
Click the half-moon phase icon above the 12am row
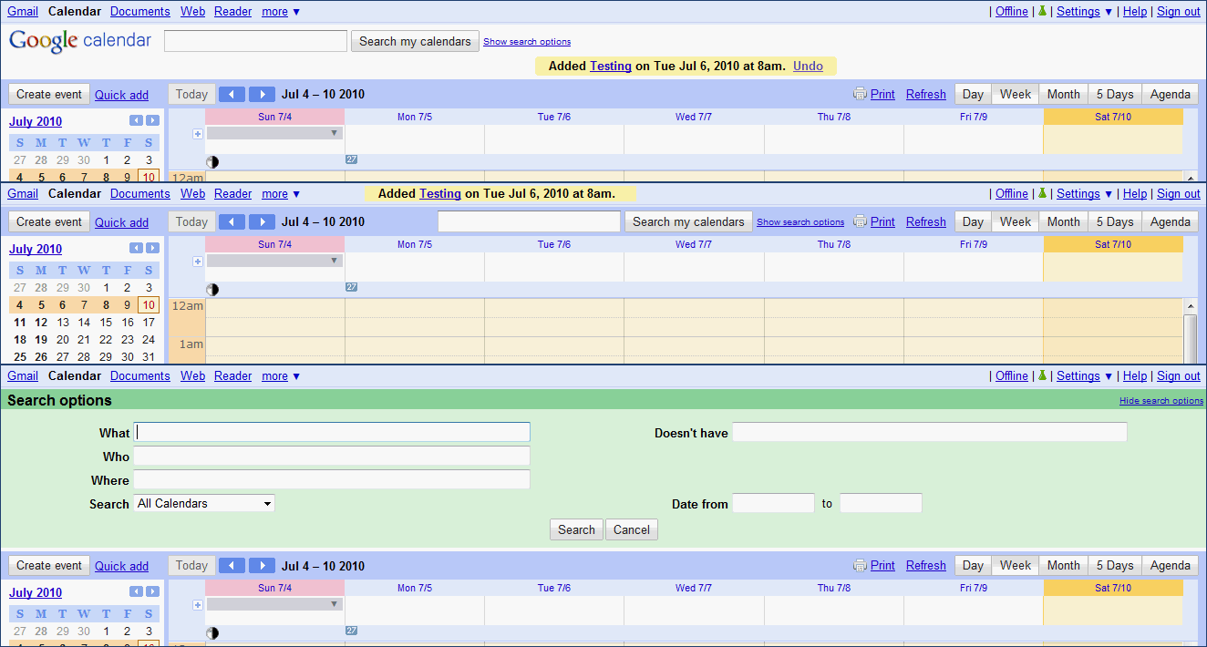coord(212,289)
